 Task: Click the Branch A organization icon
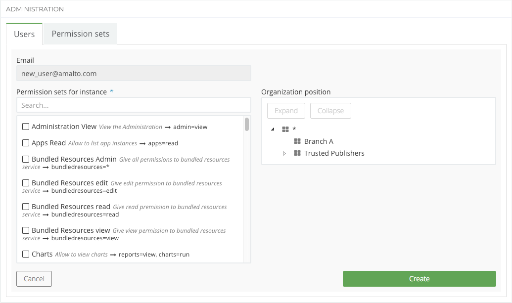click(297, 141)
